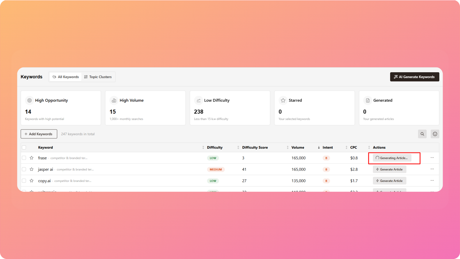Star the frase keyword
Screen dimensions: 460x259
click(32, 158)
